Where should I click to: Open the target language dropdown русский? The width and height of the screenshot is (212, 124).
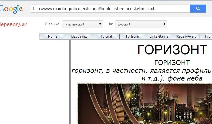(141, 24)
